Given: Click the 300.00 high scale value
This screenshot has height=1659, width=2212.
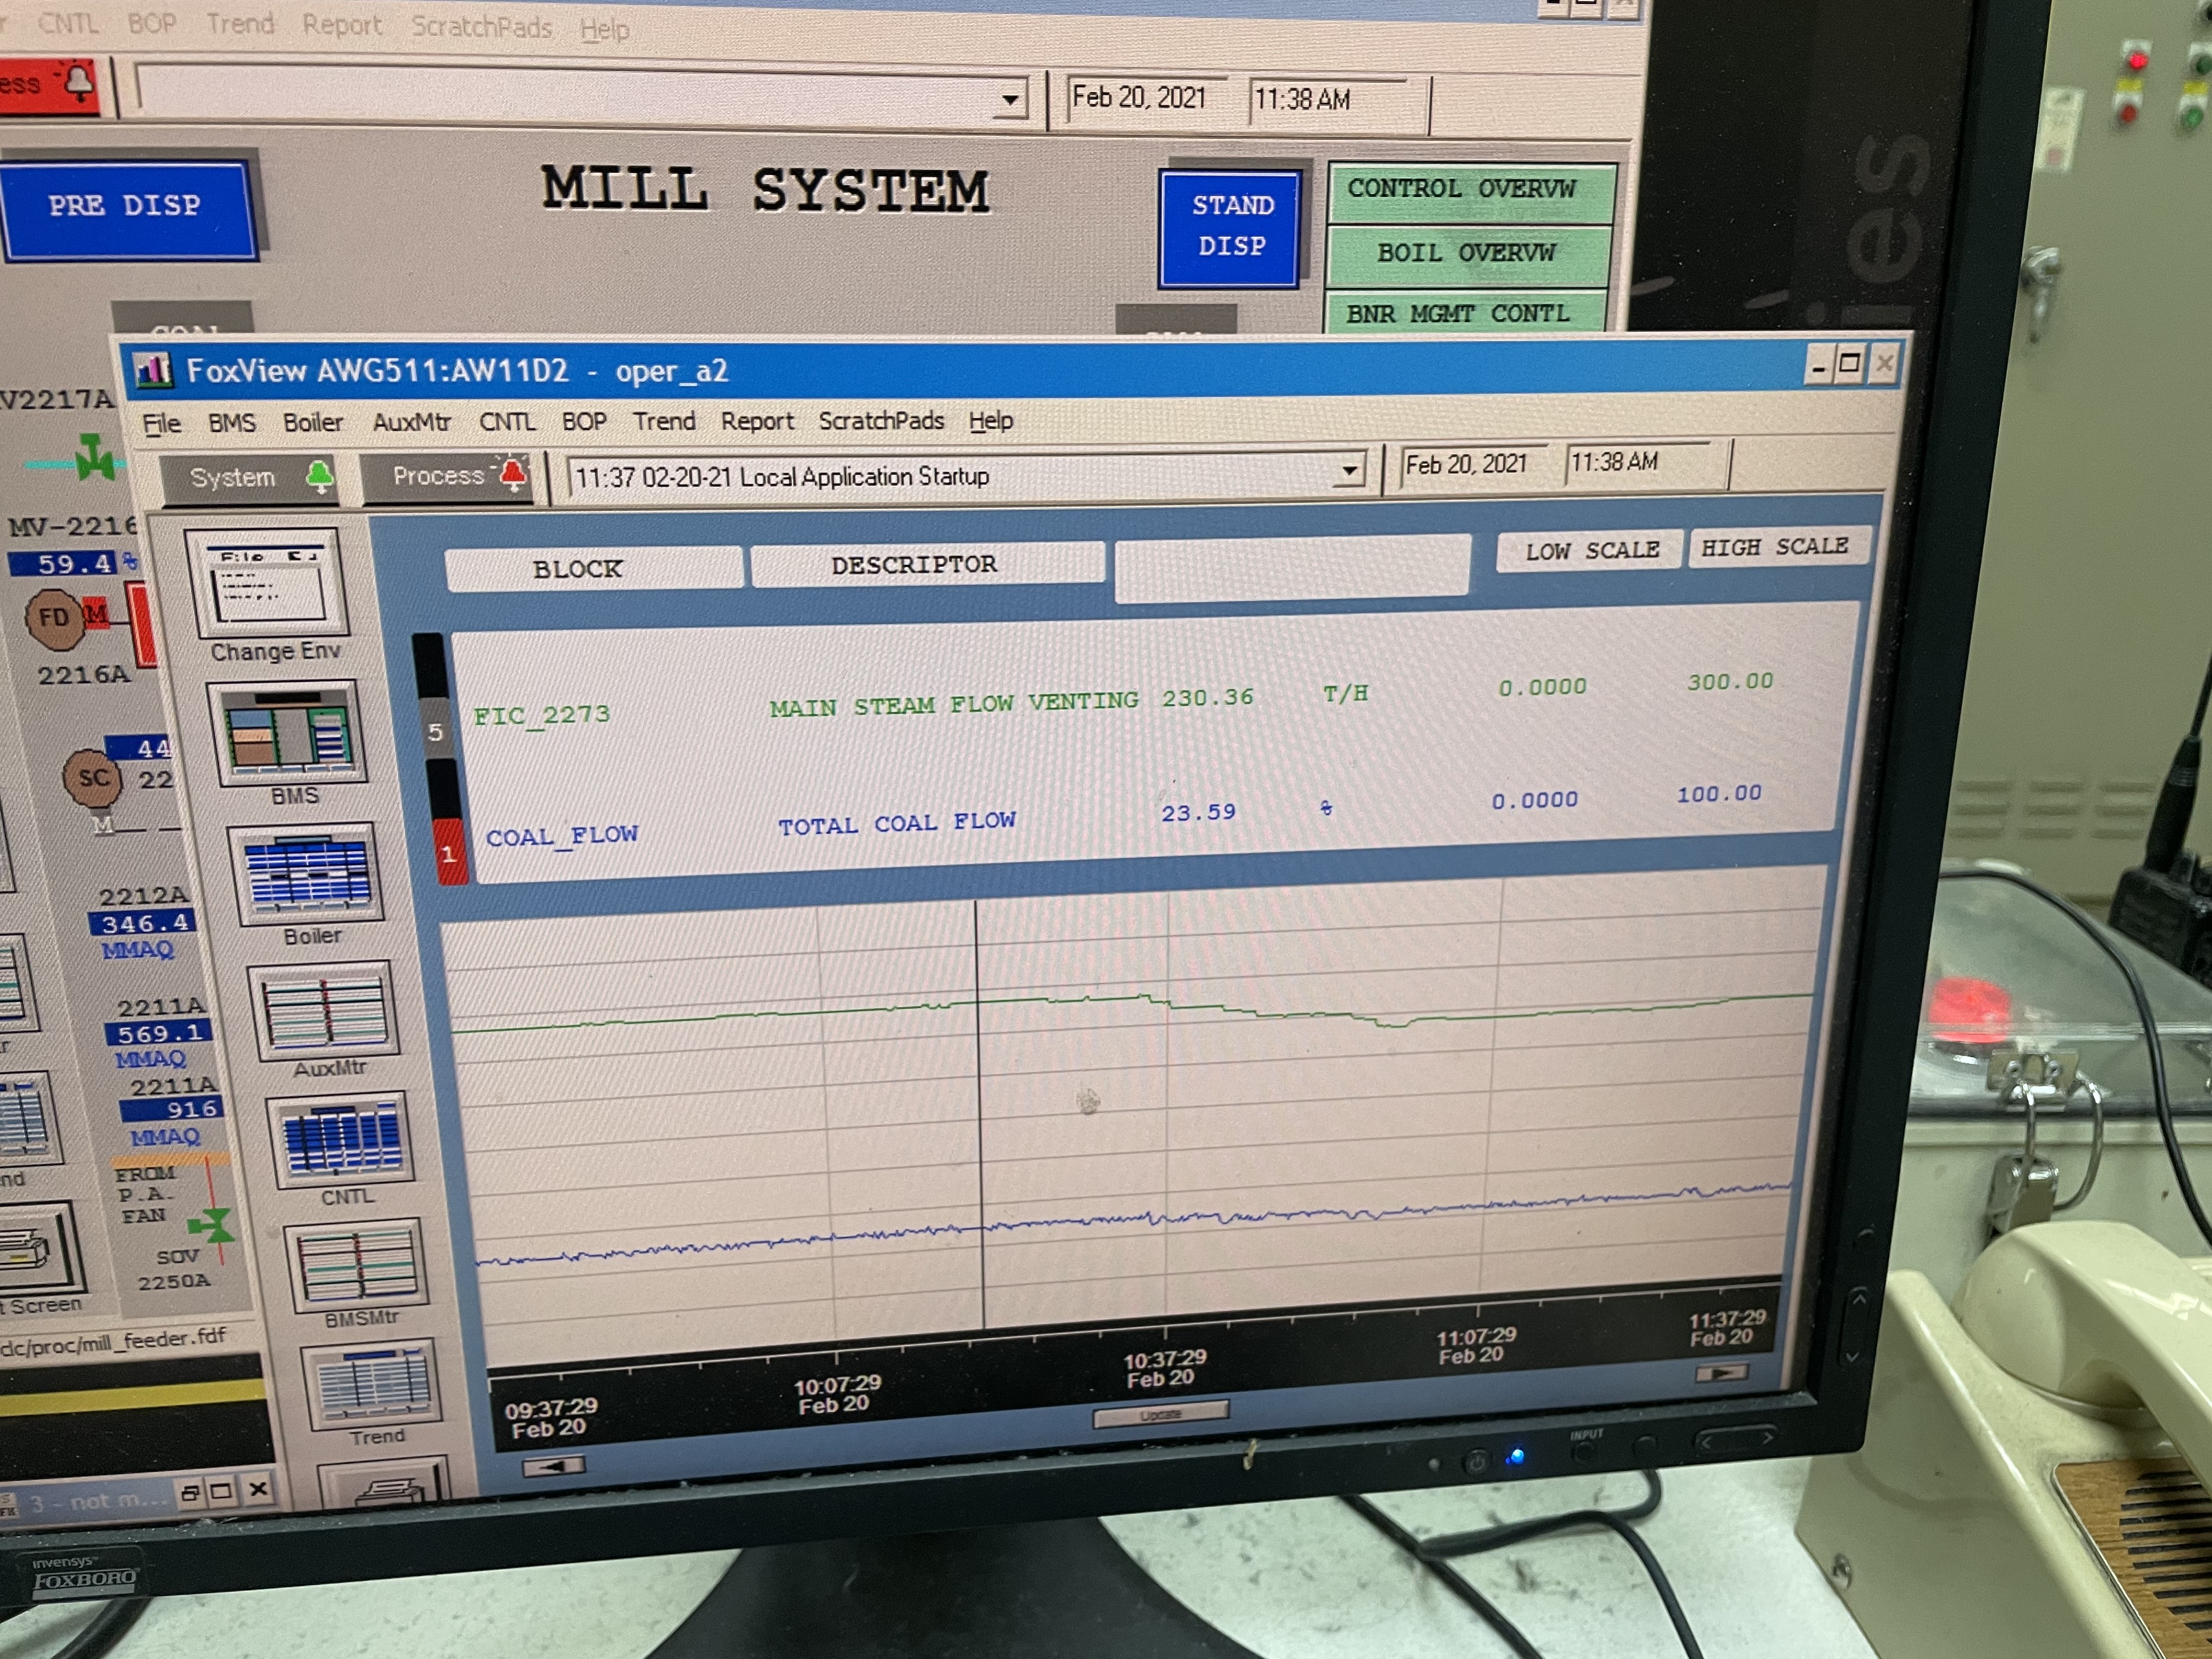Looking at the screenshot, I should click(x=1730, y=682).
